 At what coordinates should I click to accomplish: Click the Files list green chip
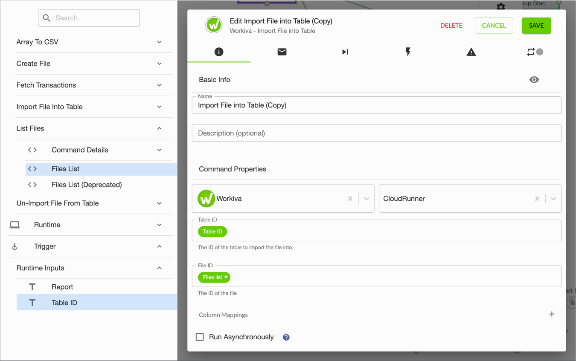click(214, 277)
